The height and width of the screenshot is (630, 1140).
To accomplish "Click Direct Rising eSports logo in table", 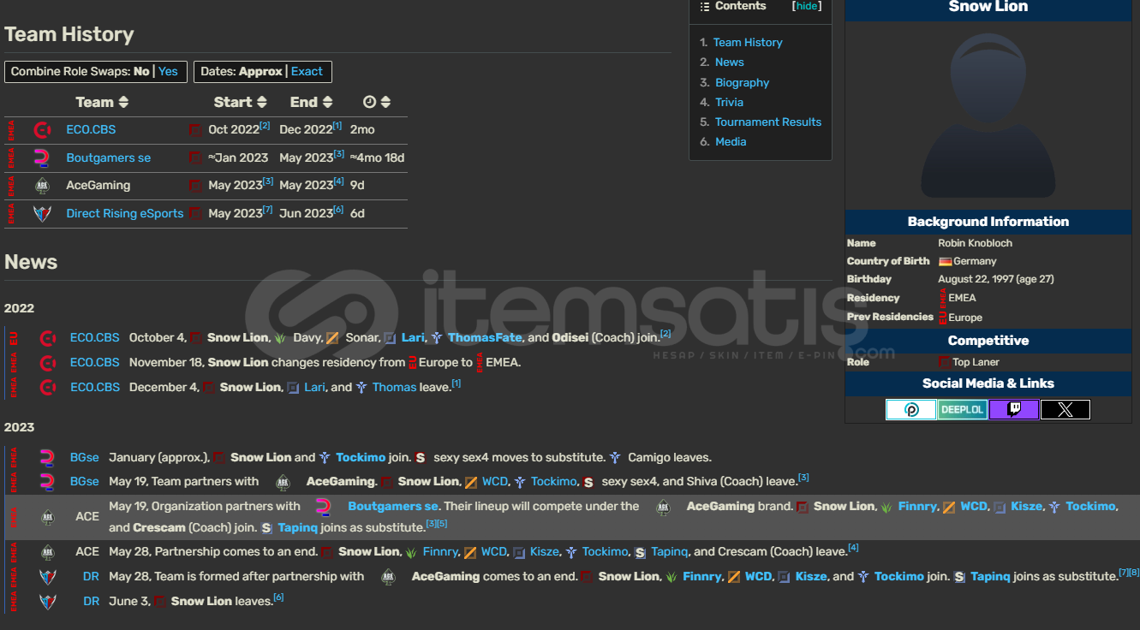I will click(x=42, y=213).
